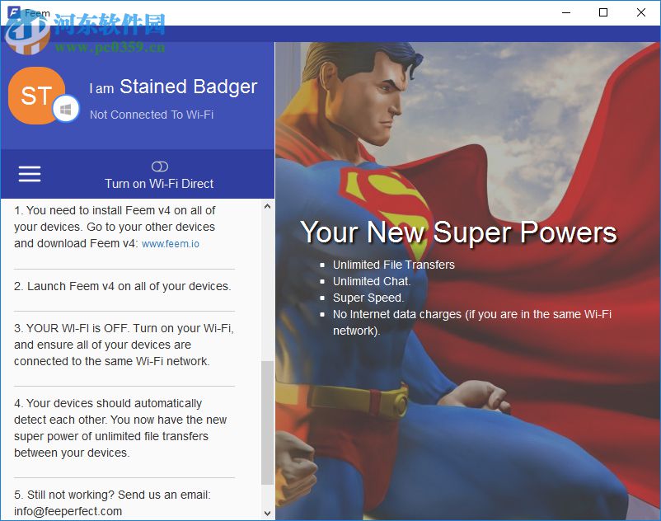Click the Your New Super Powers heading
The width and height of the screenshot is (661, 521).
coord(458,232)
